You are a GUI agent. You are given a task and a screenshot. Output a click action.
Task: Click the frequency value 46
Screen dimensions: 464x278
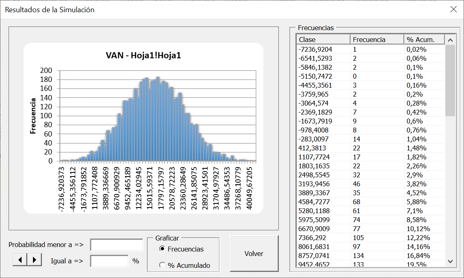pyautogui.click(x=357, y=184)
